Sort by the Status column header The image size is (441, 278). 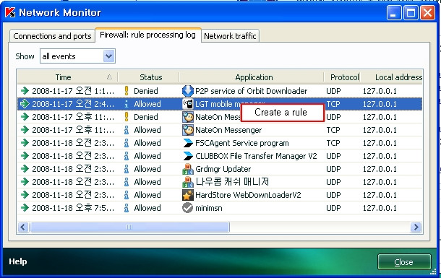point(148,77)
